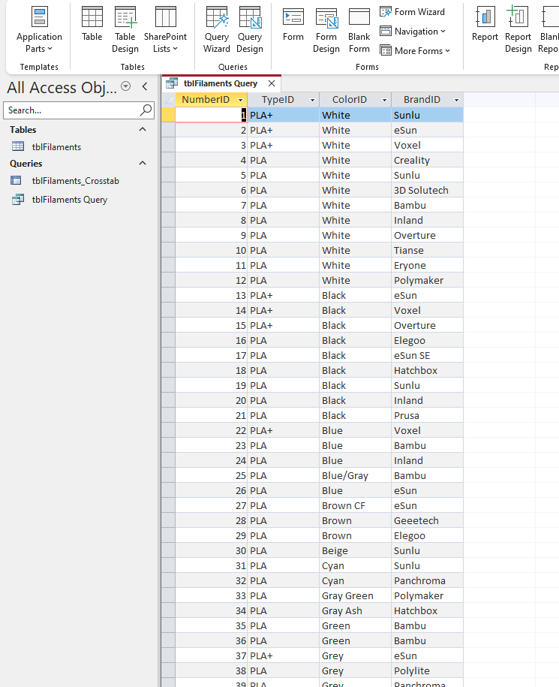Click the eSun SE brand cell
Image resolution: width=559 pixels, height=687 pixels.
pos(427,355)
